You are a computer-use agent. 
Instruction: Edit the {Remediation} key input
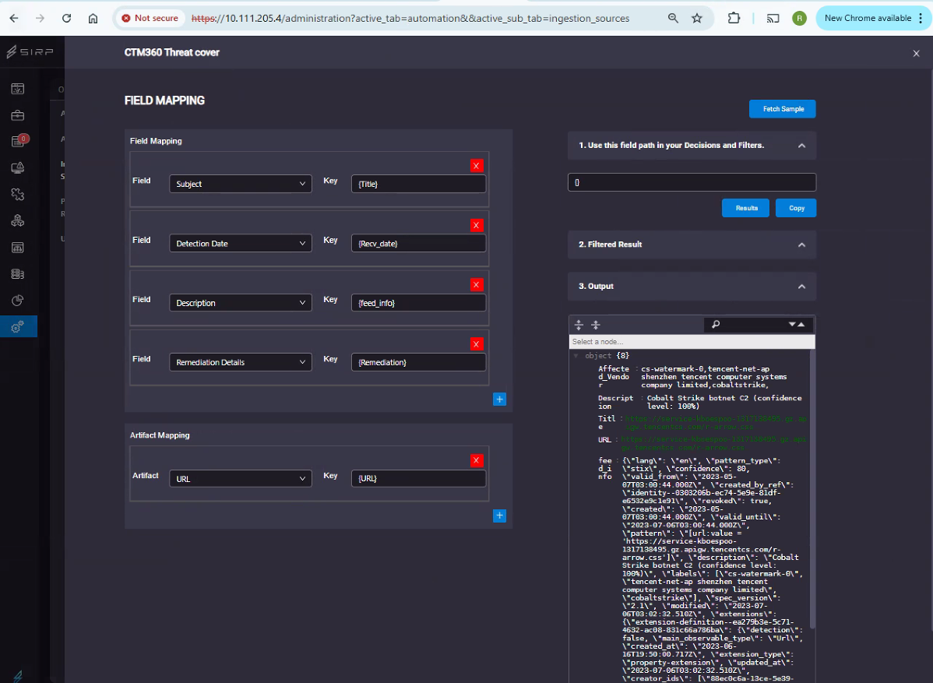coord(418,362)
